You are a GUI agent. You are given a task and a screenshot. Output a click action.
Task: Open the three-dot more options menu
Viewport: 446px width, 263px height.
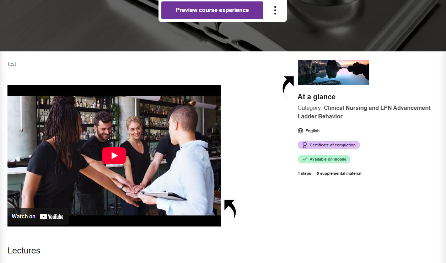point(275,10)
